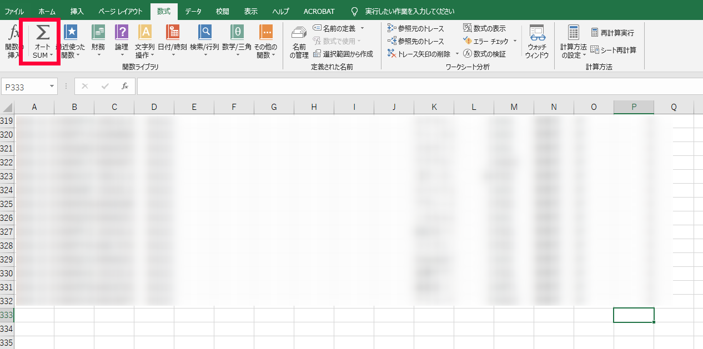Image resolution: width=703 pixels, height=349 pixels.
Task: Switch to the ホーム ribbon tab
Action: tap(47, 11)
